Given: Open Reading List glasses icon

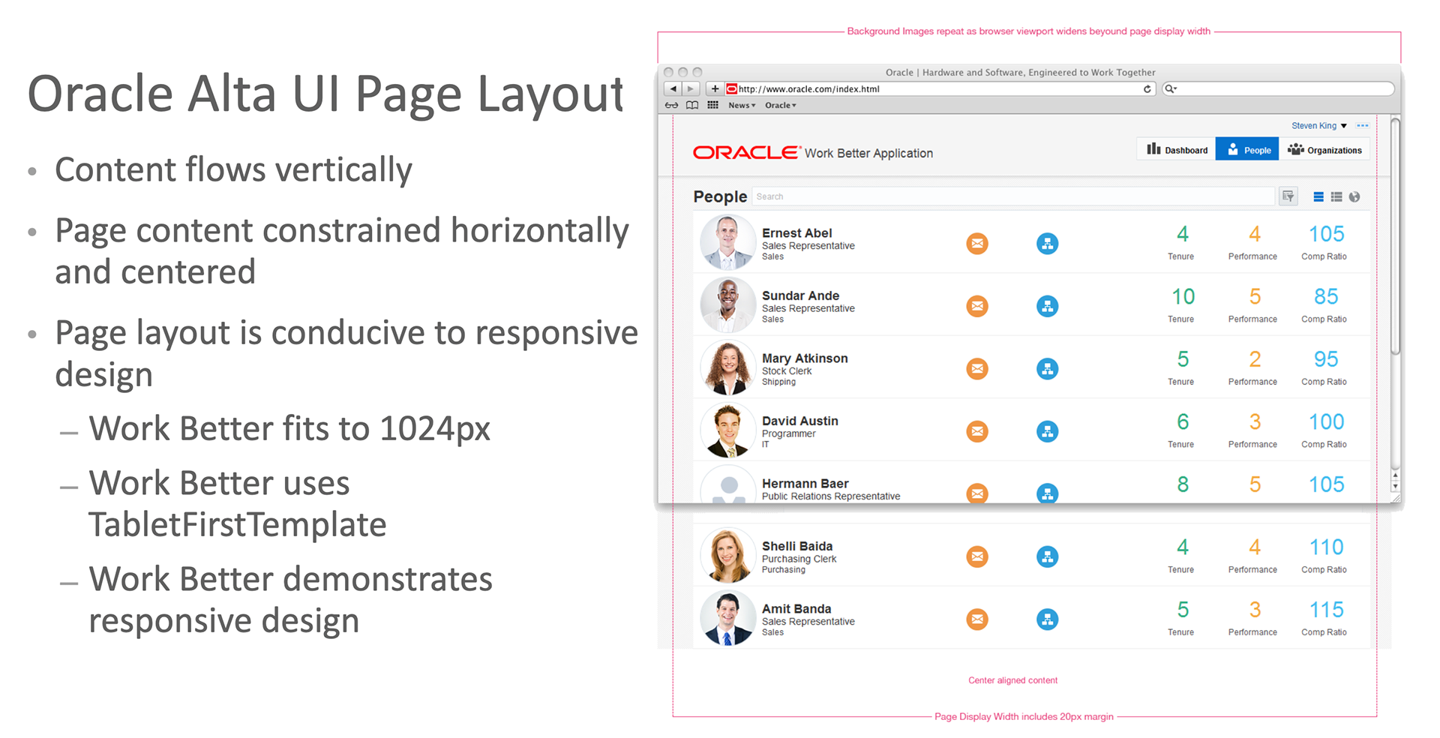Looking at the screenshot, I should click(672, 105).
